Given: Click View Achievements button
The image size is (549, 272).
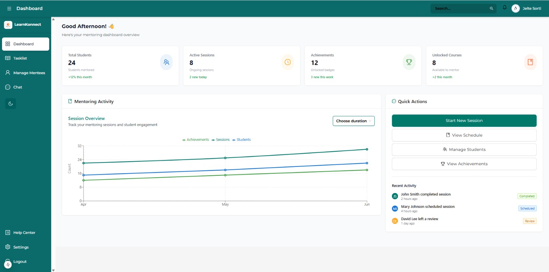Looking at the screenshot, I should 464,164.
